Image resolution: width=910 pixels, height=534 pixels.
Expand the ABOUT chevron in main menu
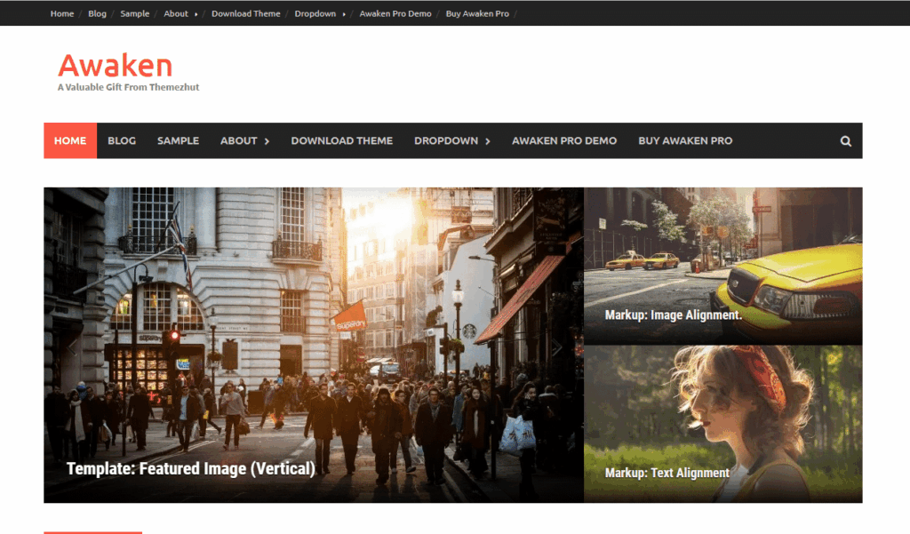coord(267,141)
